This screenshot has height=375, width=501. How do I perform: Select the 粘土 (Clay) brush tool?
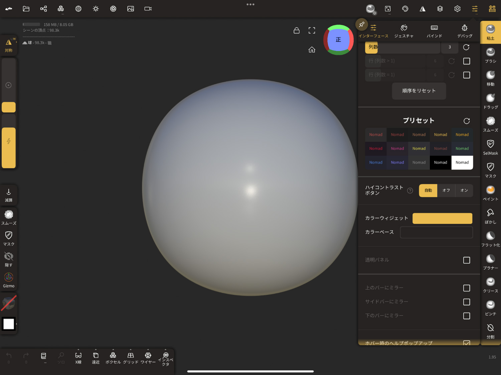coord(490,32)
